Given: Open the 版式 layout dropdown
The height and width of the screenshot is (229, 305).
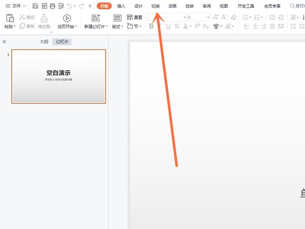Looking at the screenshot, I should 117,26.
